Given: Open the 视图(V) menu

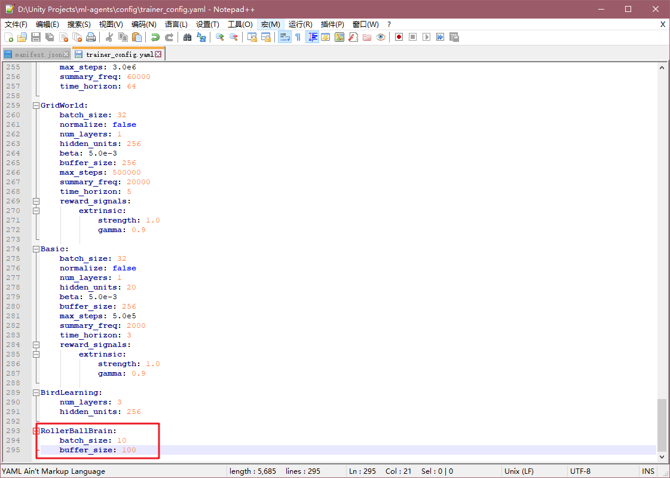Looking at the screenshot, I should tap(111, 25).
